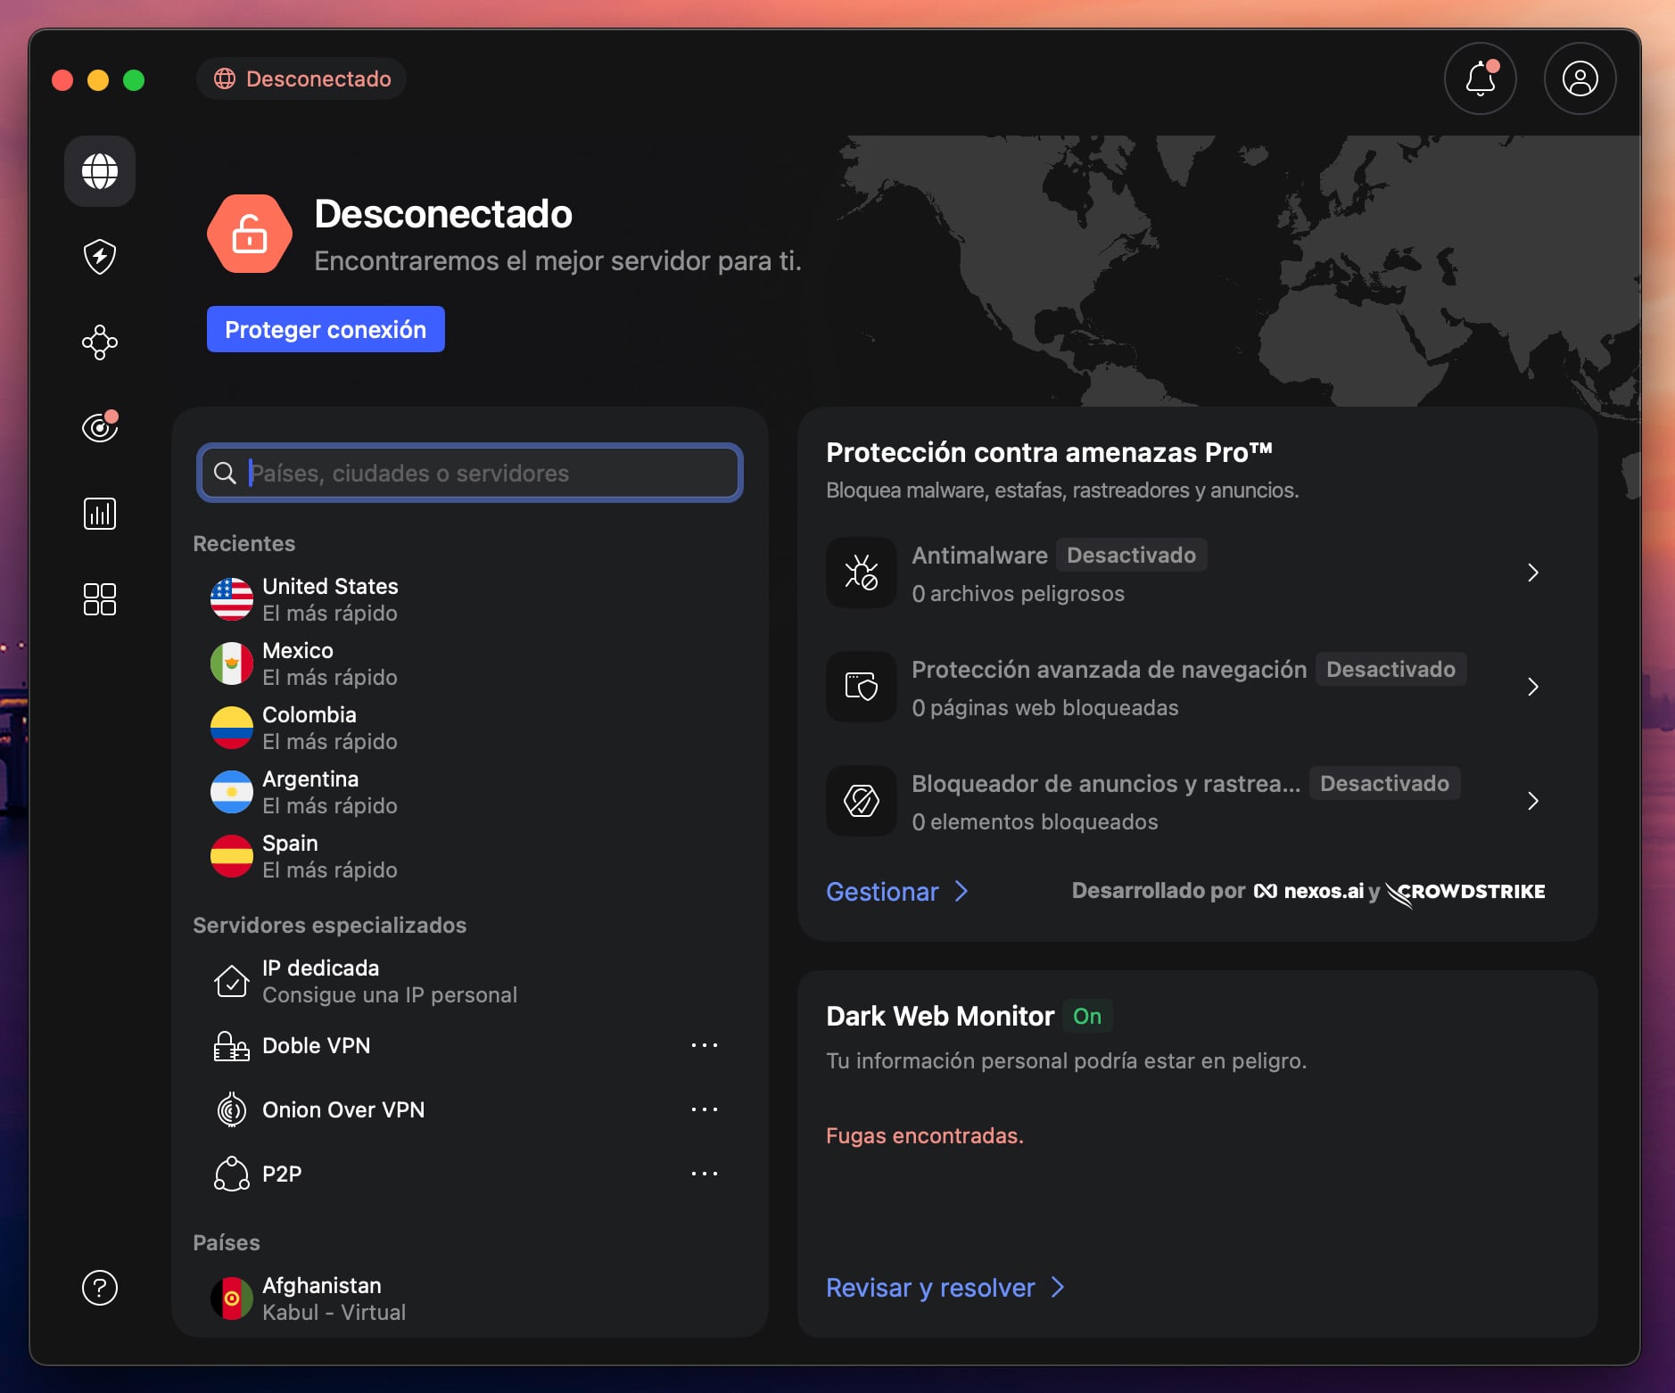Click Desactivado badge for Bloqueador de anuncios
1675x1393 pixels.
pos(1384,783)
